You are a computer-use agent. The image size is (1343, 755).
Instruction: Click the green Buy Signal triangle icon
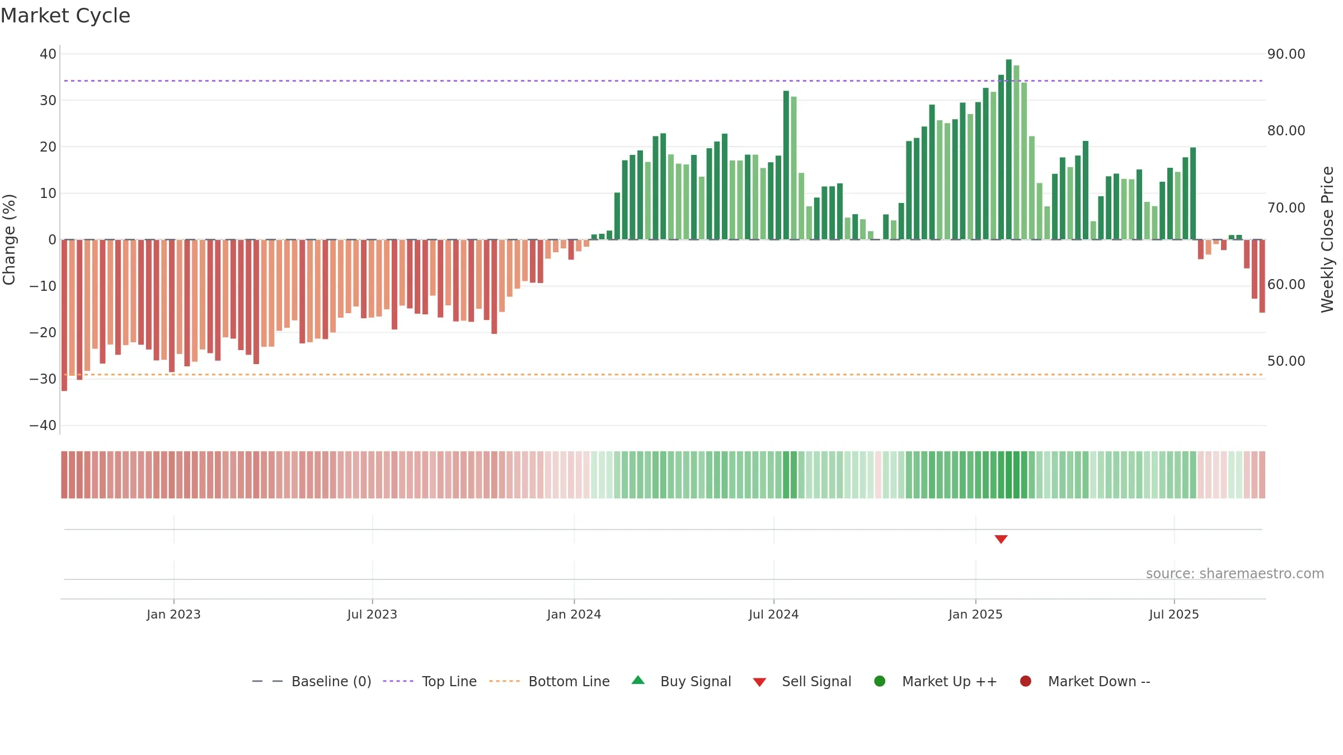coord(638,681)
